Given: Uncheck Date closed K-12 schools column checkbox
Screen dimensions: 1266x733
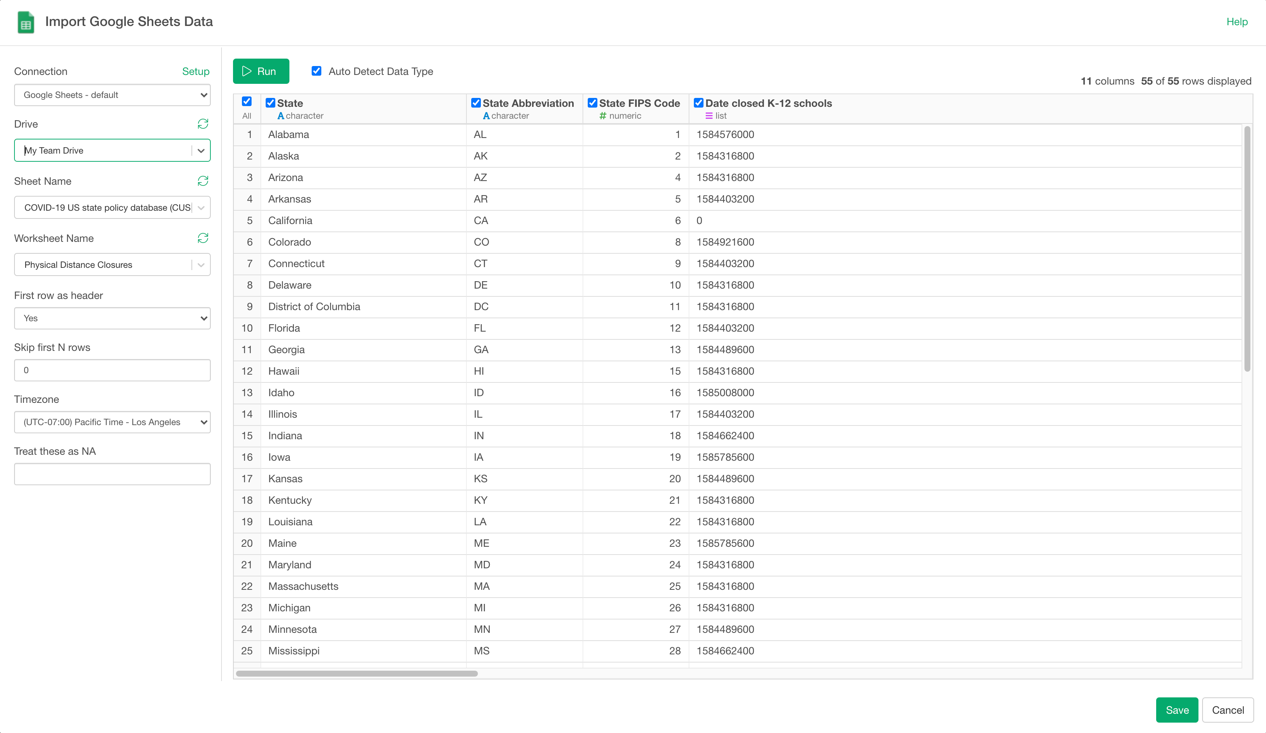Looking at the screenshot, I should tap(698, 103).
